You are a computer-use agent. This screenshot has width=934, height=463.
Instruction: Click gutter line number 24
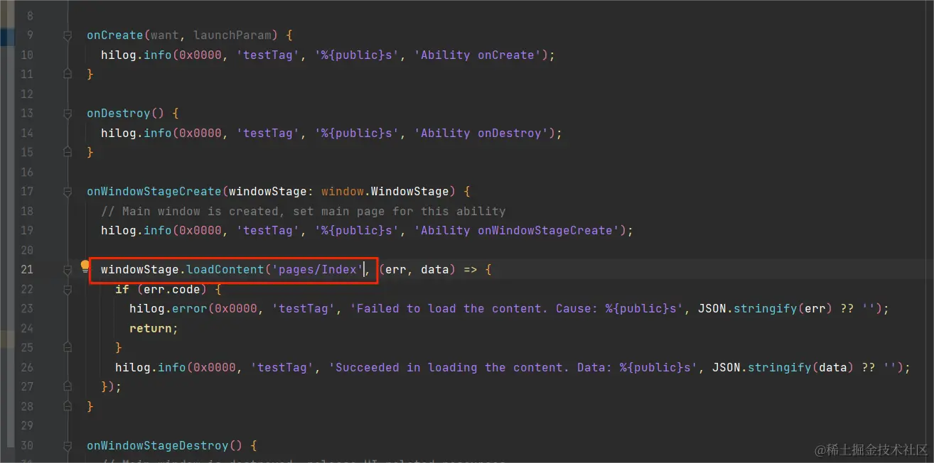click(x=27, y=328)
